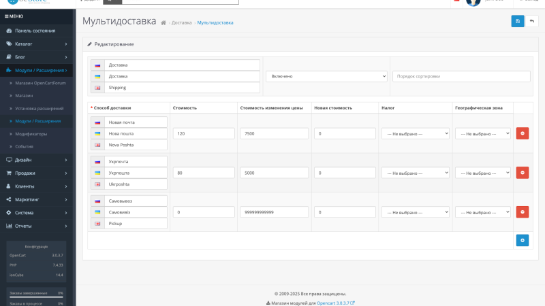Open Магазин submenu link
This screenshot has width=545, height=306.
coord(24,95)
